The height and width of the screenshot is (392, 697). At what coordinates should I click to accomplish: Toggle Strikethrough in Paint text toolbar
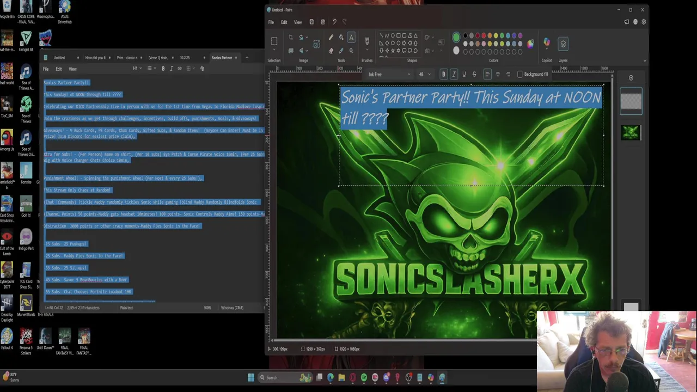click(x=474, y=74)
